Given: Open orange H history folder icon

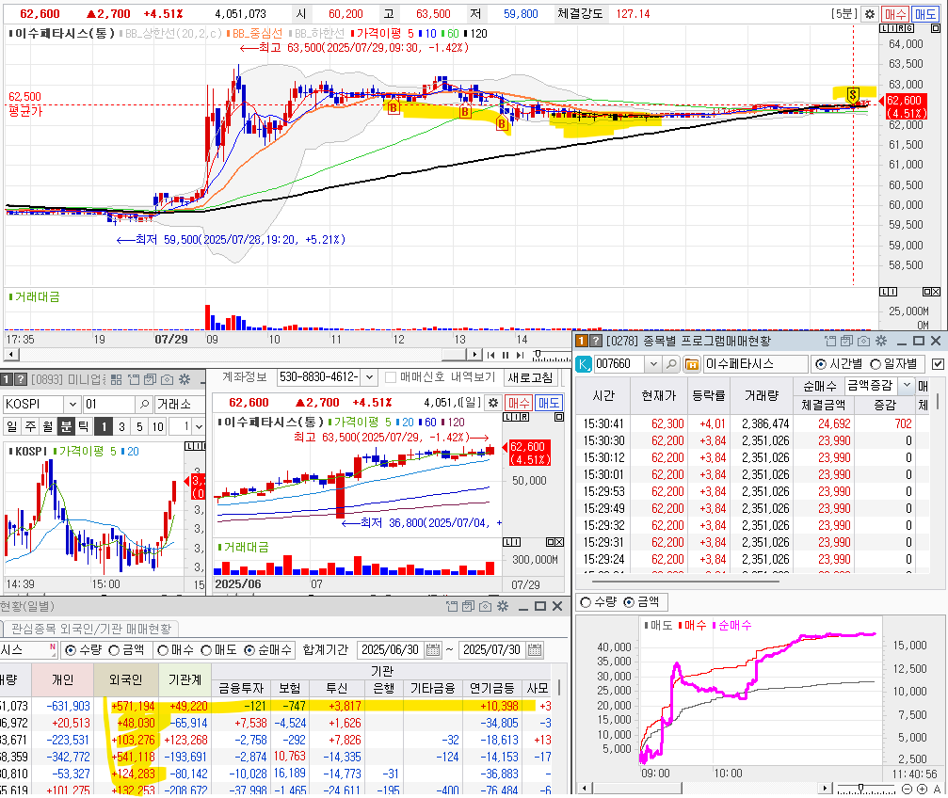Looking at the screenshot, I should (x=691, y=364).
